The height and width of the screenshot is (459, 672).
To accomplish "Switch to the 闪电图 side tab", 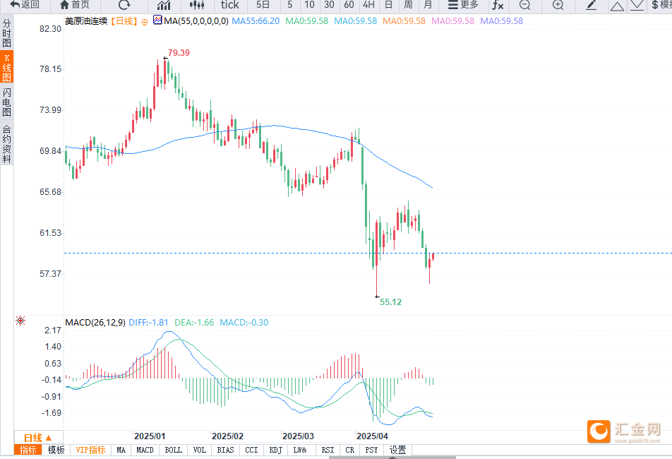I will [x=7, y=102].
